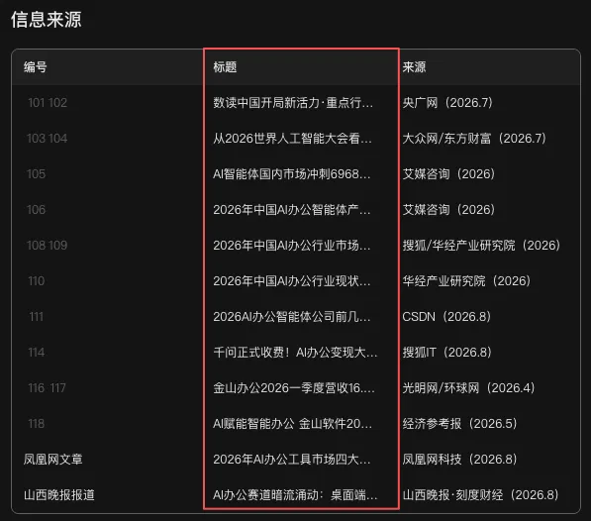The height and width of the screenshot is (521, 591).
Task: Open citation number 101
Action: click(37, 103)
